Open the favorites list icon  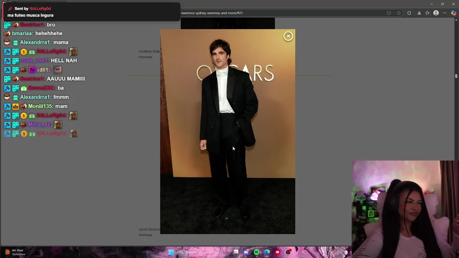pyautogui.click(x=427, y=13)
